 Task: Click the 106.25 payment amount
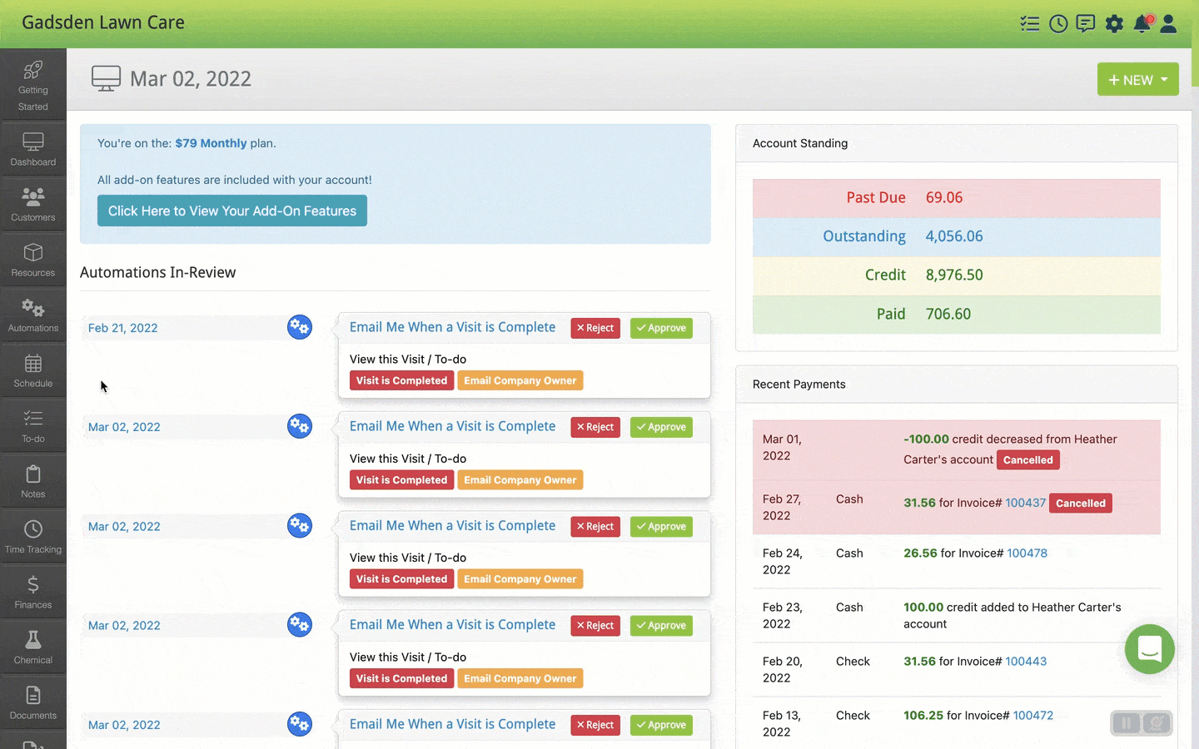pyautogui.click(x=923, y=715)
